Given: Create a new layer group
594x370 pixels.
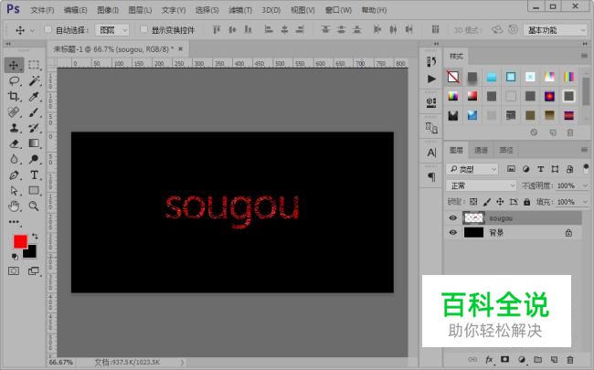Looking at the screenshot, I should coord(538,359).
